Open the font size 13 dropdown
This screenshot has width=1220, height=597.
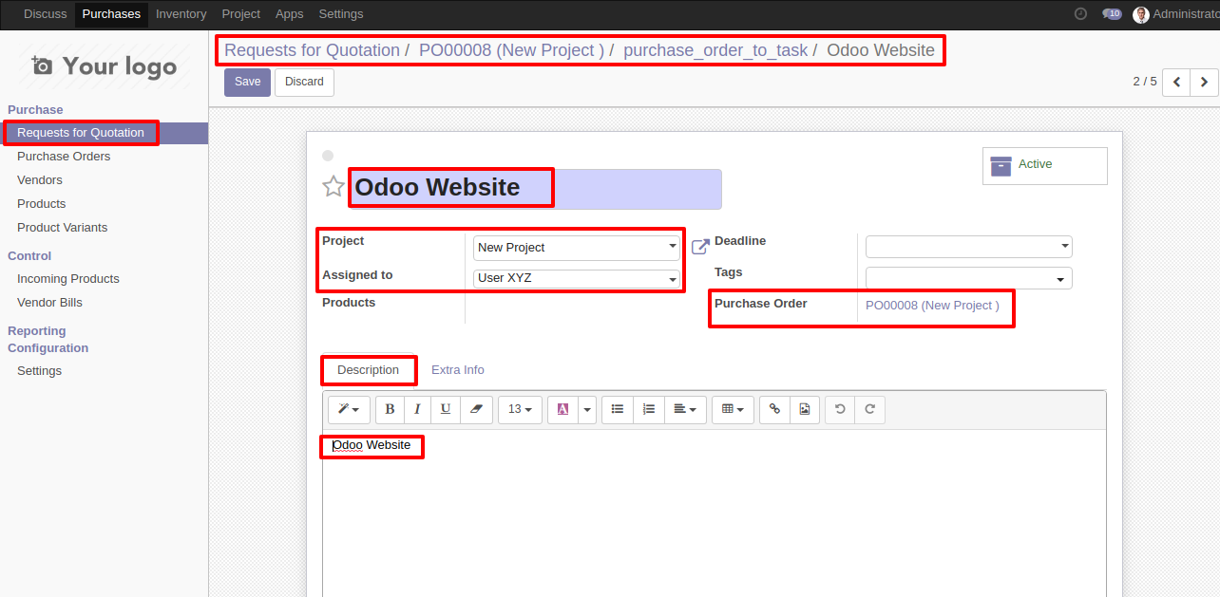(x=520, y=409)
